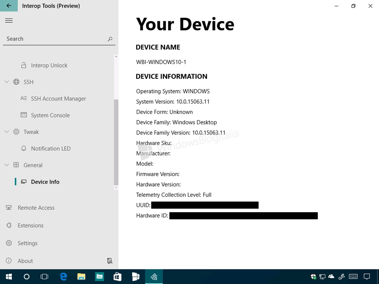
Task: Click Operating System: WINDOWS text
Action: [173, 91]
